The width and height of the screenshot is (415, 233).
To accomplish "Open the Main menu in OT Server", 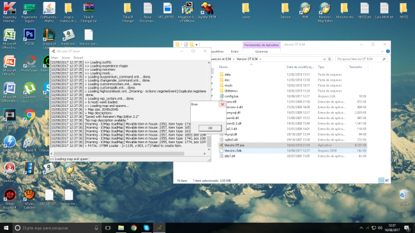I will pos(54,57).
